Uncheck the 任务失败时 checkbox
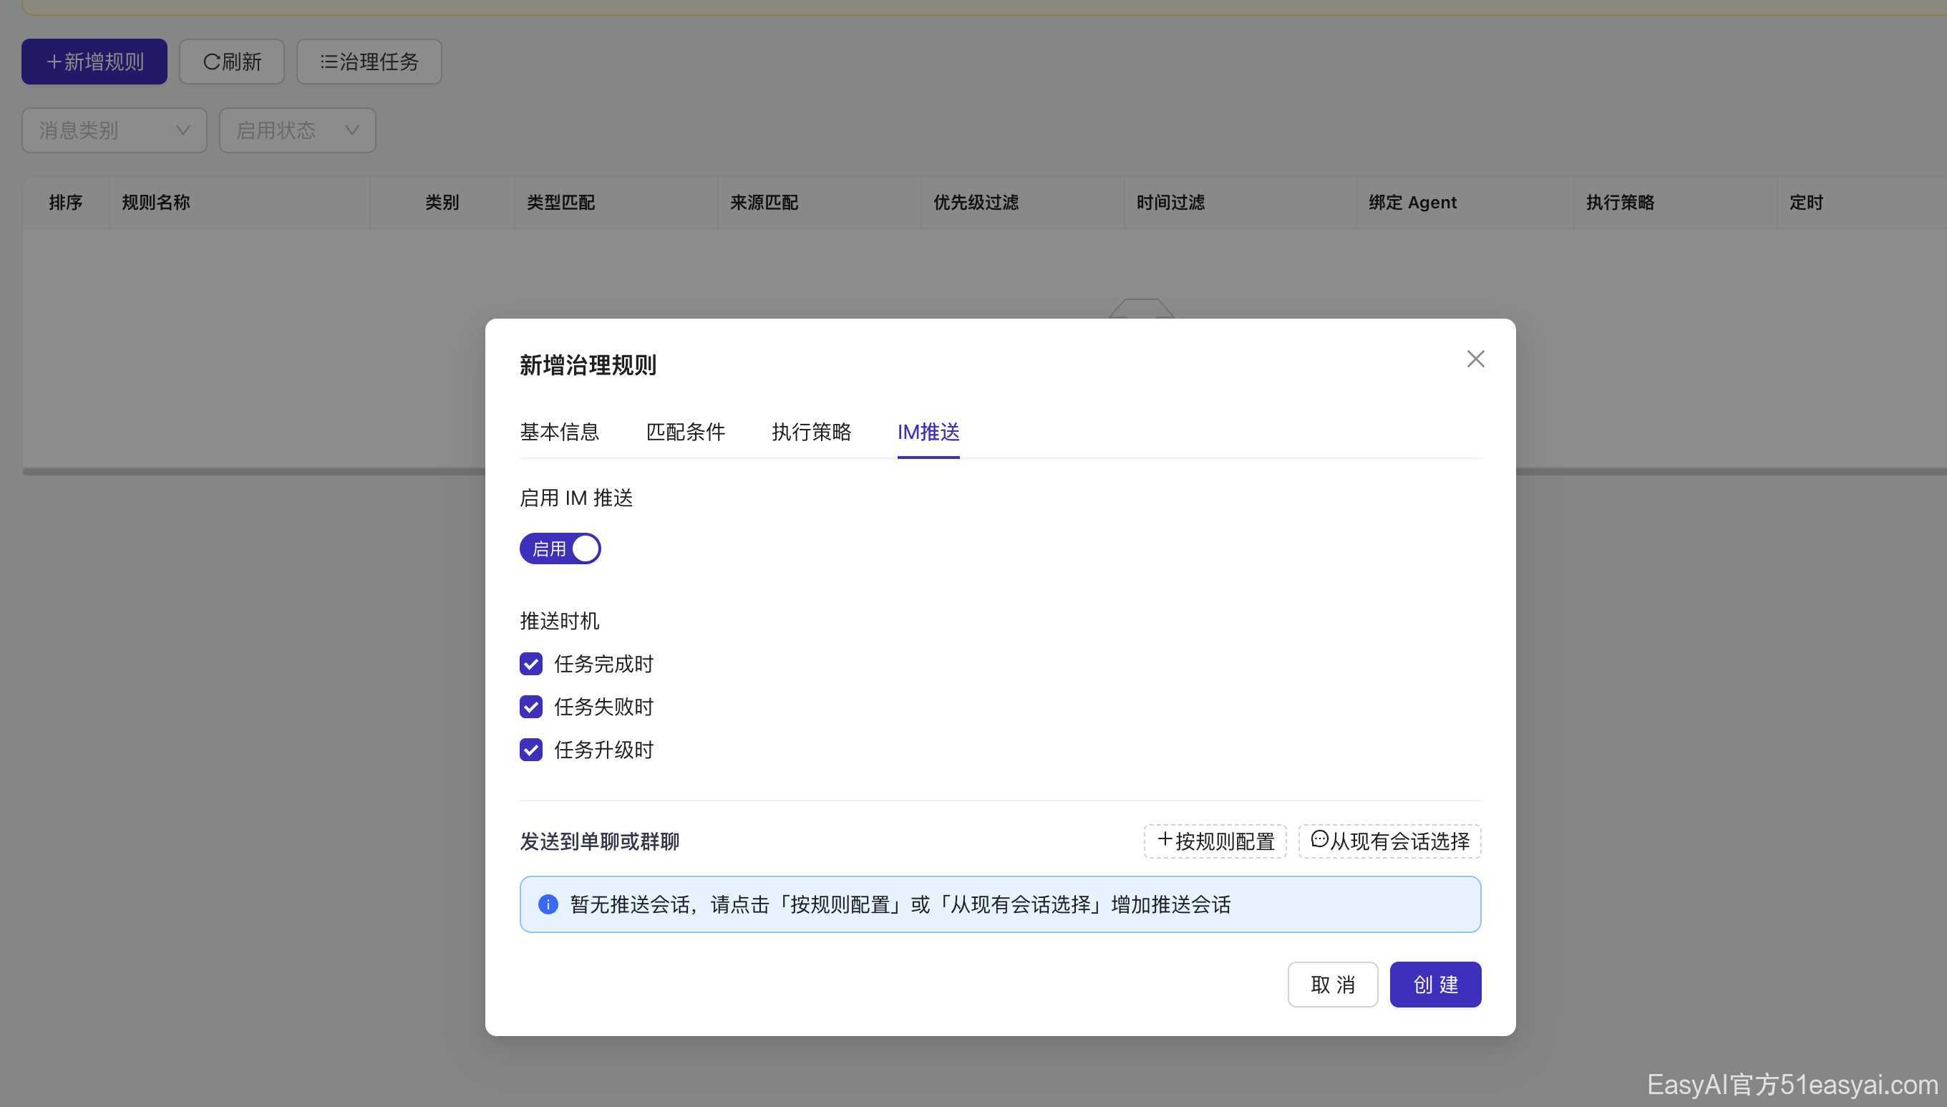This screenshot has height=1107, width=1947. 531,706
